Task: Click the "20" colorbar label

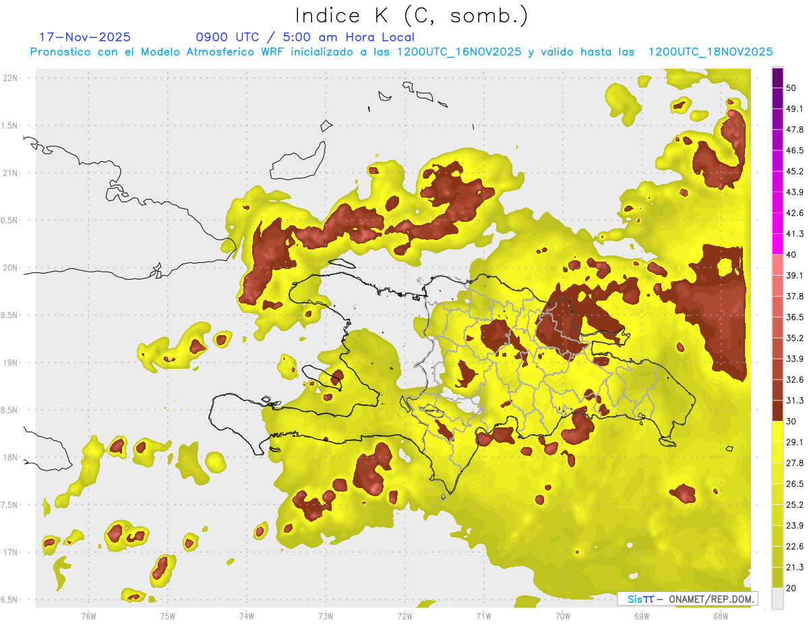Action: (791, 588)
